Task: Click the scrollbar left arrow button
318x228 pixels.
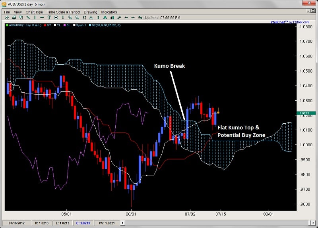Action: pos(122,223)
